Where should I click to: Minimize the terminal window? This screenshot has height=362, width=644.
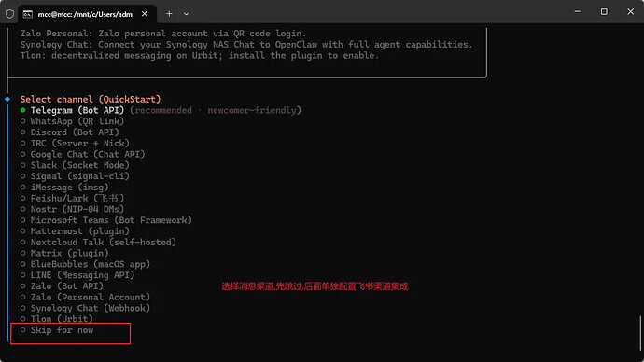pos(578,11)
